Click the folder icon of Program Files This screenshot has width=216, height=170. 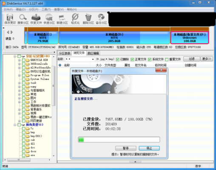click(x=28, y=75)
